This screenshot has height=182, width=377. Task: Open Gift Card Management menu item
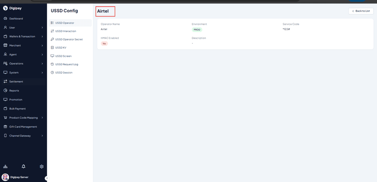(23, 127)
